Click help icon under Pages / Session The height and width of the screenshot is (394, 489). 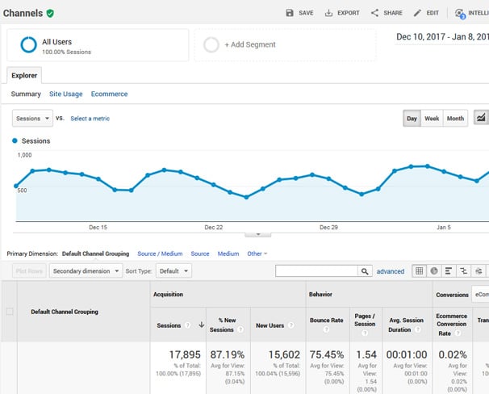click(365, 333)
